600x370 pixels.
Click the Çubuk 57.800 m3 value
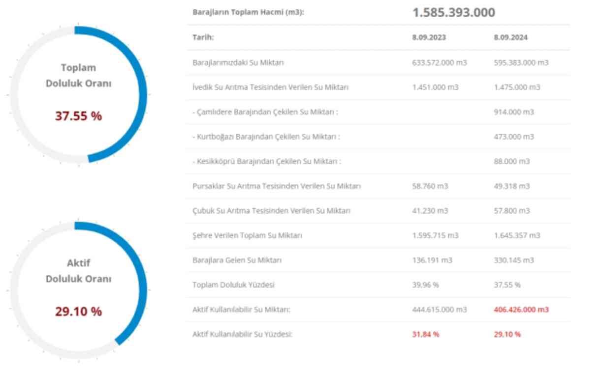tap(512, 211)
